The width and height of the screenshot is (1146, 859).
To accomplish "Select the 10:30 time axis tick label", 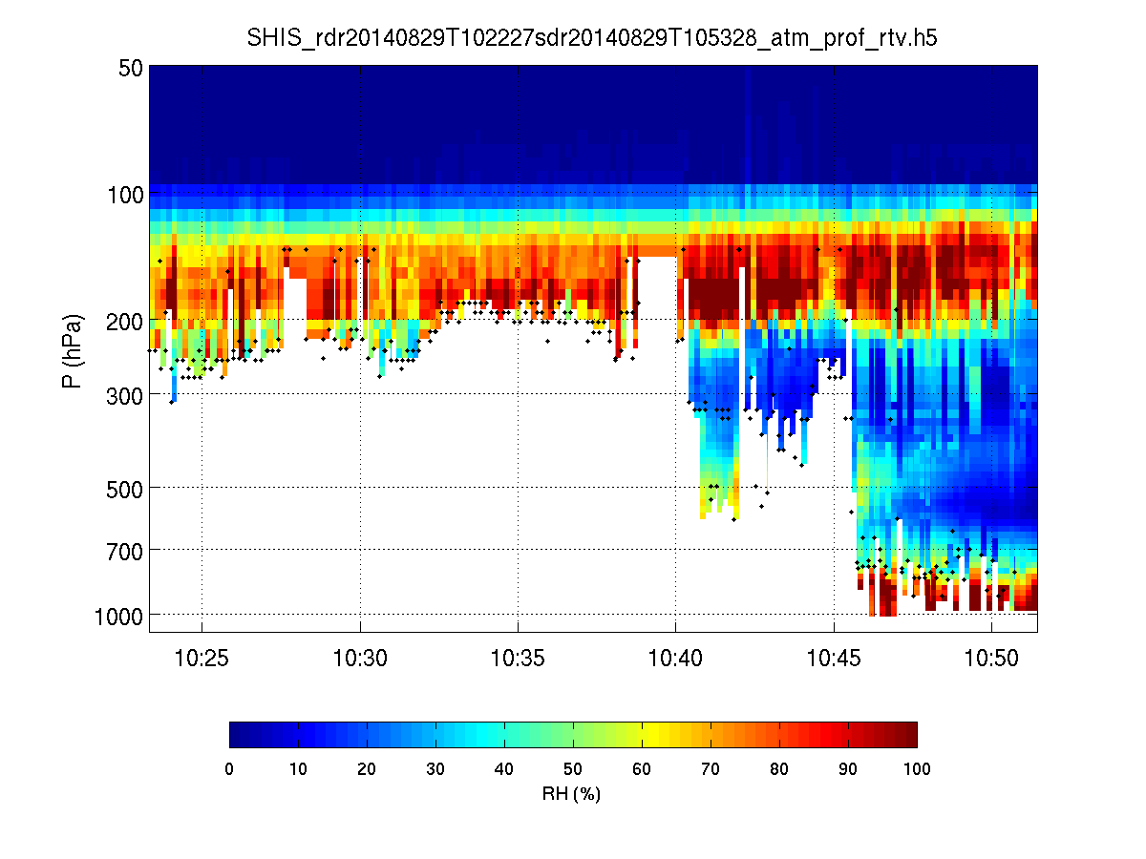I will click(x=360, y=657).
